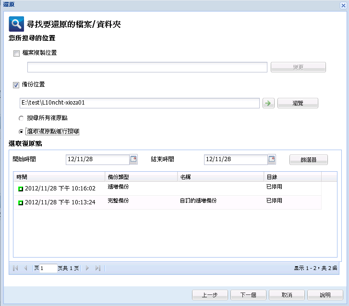Click the 篩選器 filter button
This screenshot has width=349, height=306.
(x=309, y=160)
